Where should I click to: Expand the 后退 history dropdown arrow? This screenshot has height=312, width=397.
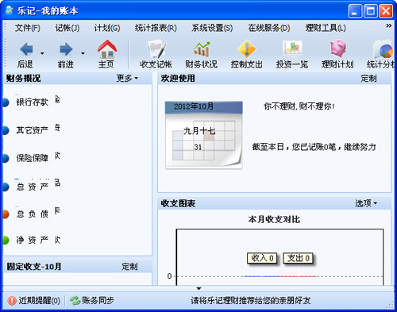[x=42, y=53]
